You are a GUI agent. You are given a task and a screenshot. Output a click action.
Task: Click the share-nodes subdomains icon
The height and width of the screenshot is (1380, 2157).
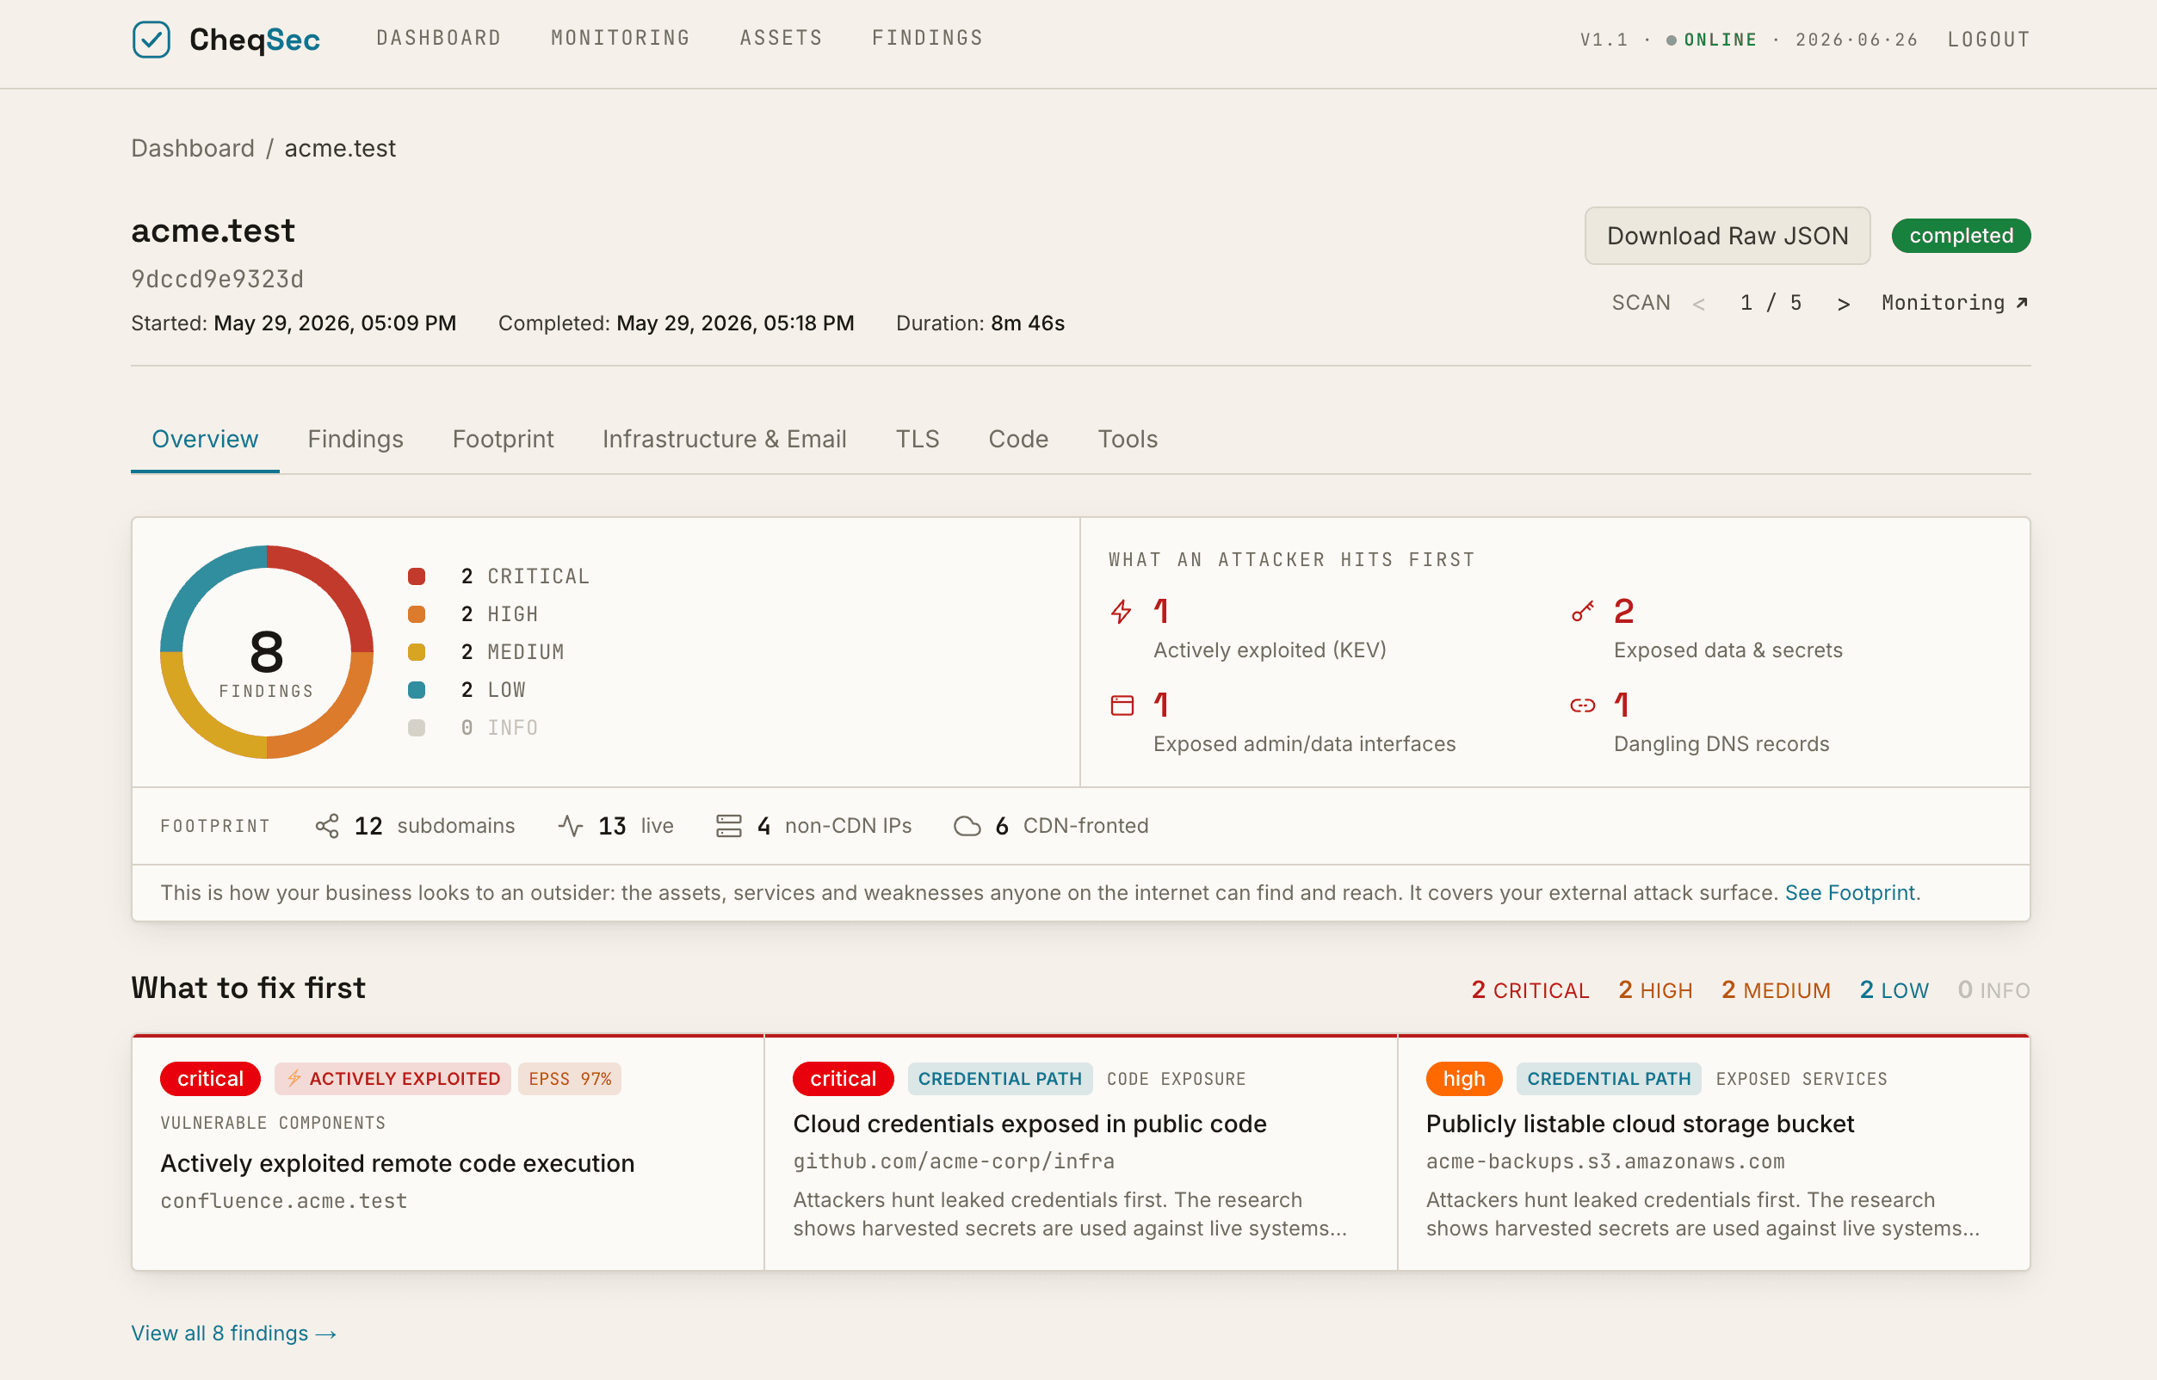click(327, 826)
